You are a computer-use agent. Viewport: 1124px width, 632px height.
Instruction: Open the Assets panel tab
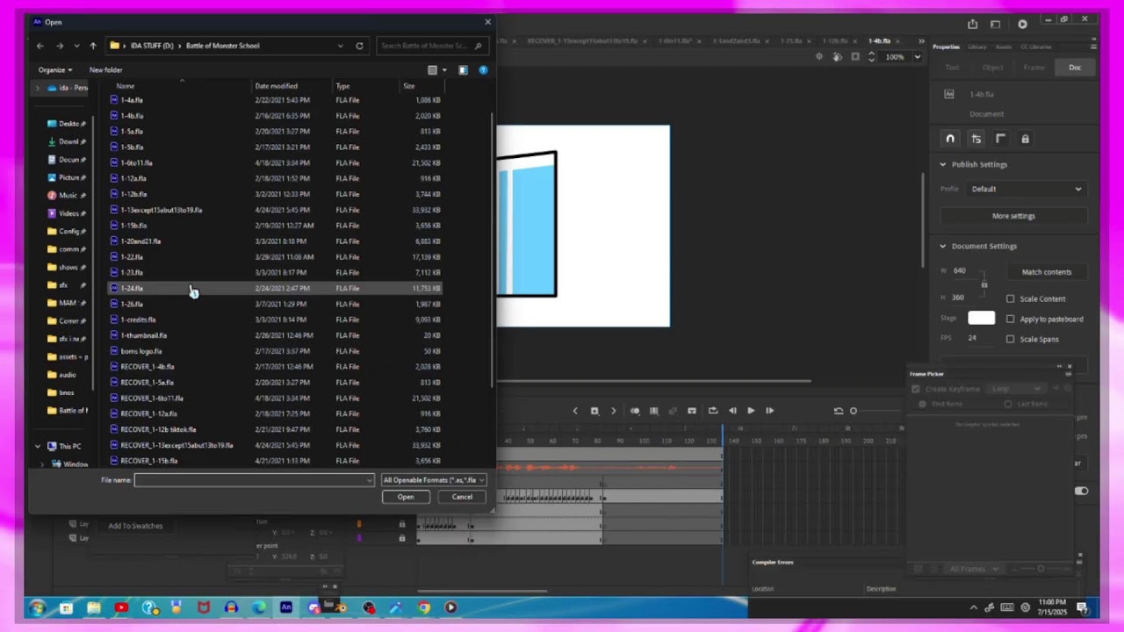tap(1003, 47)
